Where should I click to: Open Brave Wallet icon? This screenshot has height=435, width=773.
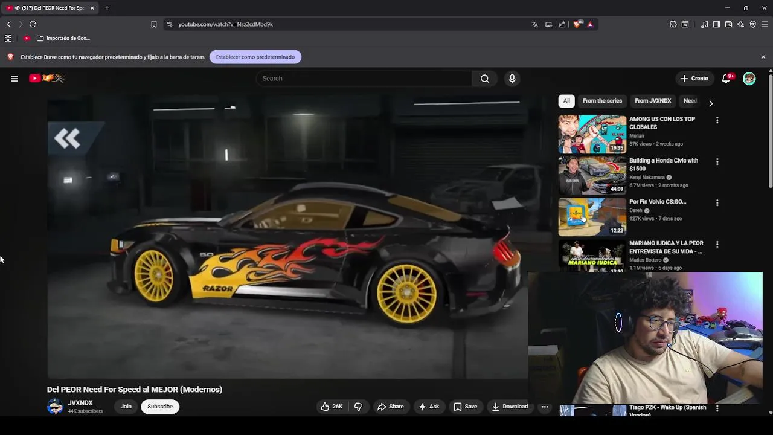[728, 24]
